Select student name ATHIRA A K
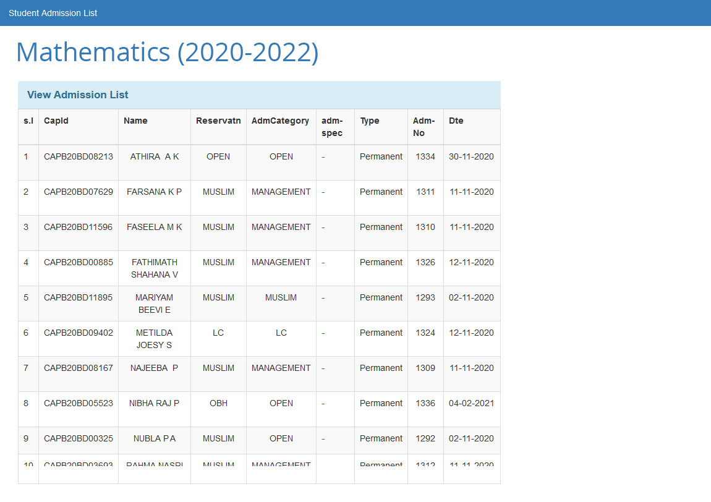Screen dimensions: 711x502 155,156
